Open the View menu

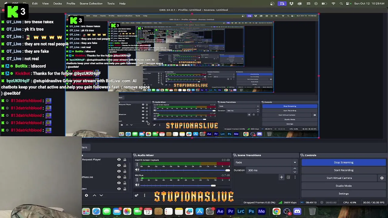click(45, 4)
